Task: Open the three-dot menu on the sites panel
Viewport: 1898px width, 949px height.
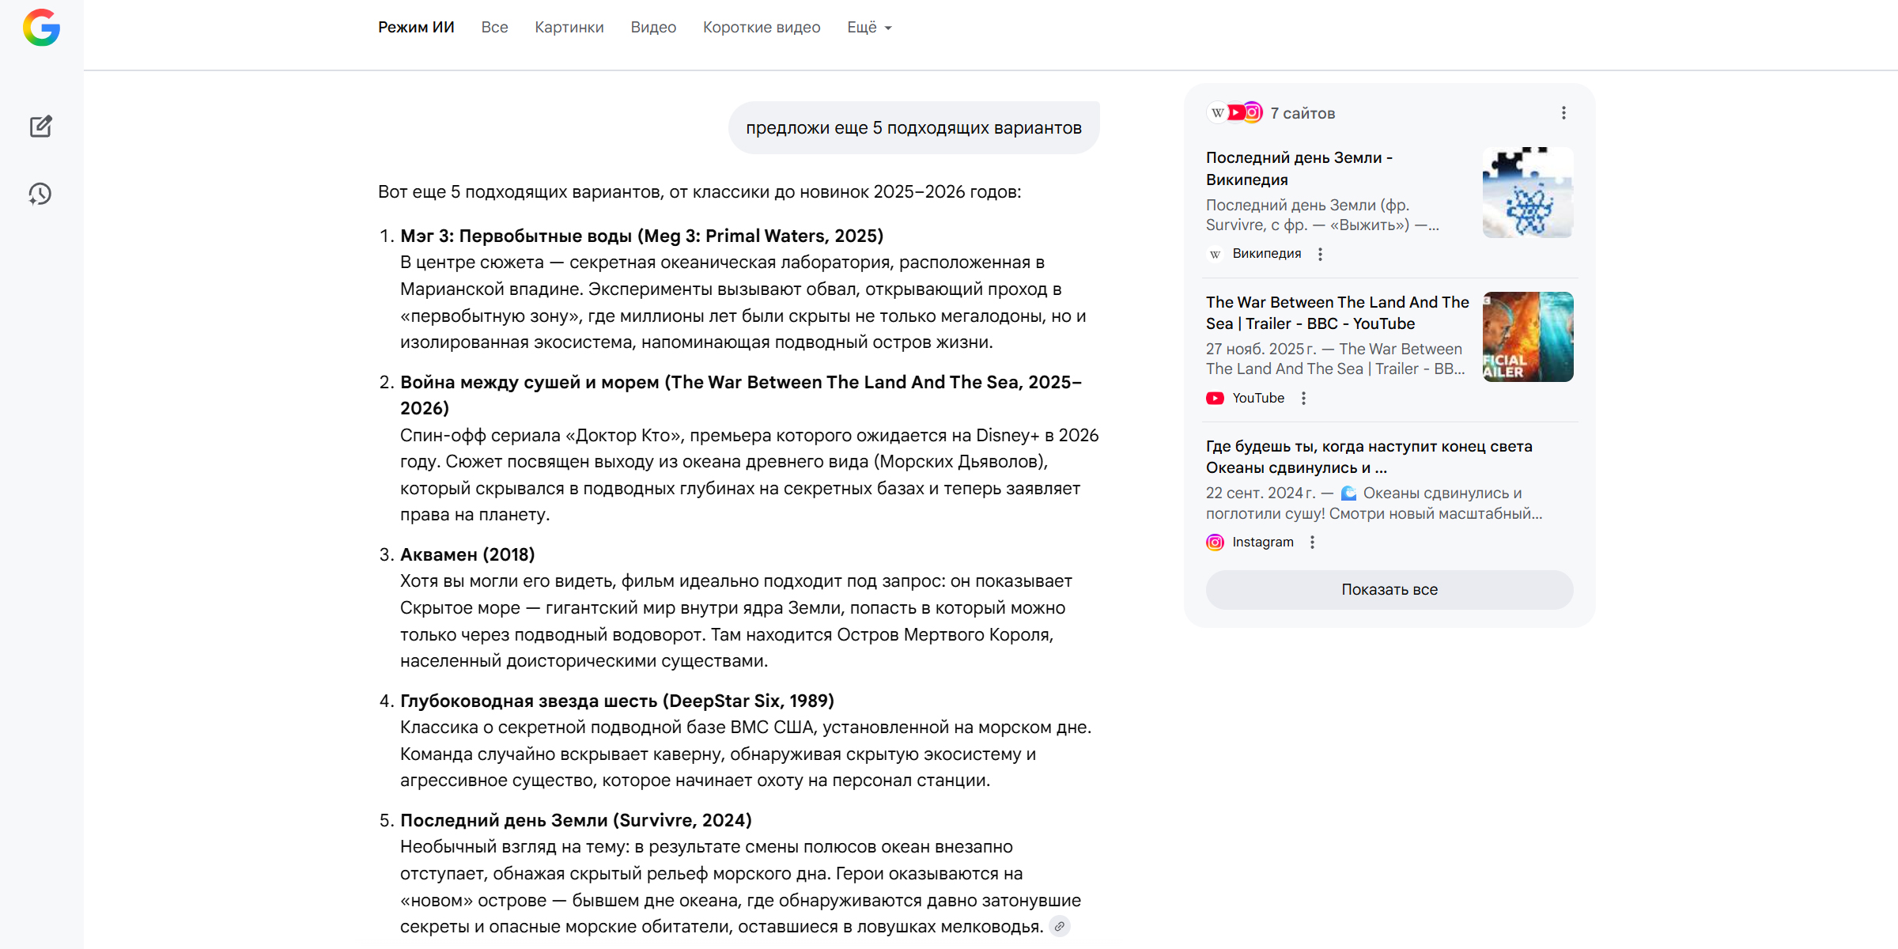Action: tap(1563, 113)
